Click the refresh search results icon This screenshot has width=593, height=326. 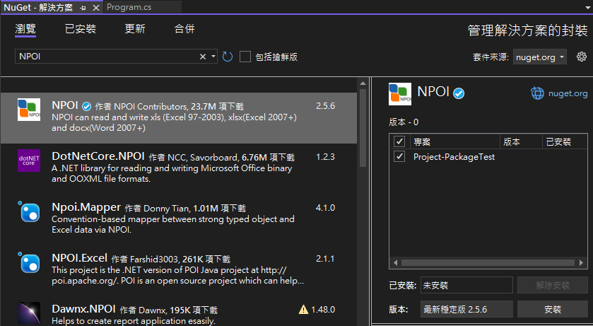[x=228, y=57]
